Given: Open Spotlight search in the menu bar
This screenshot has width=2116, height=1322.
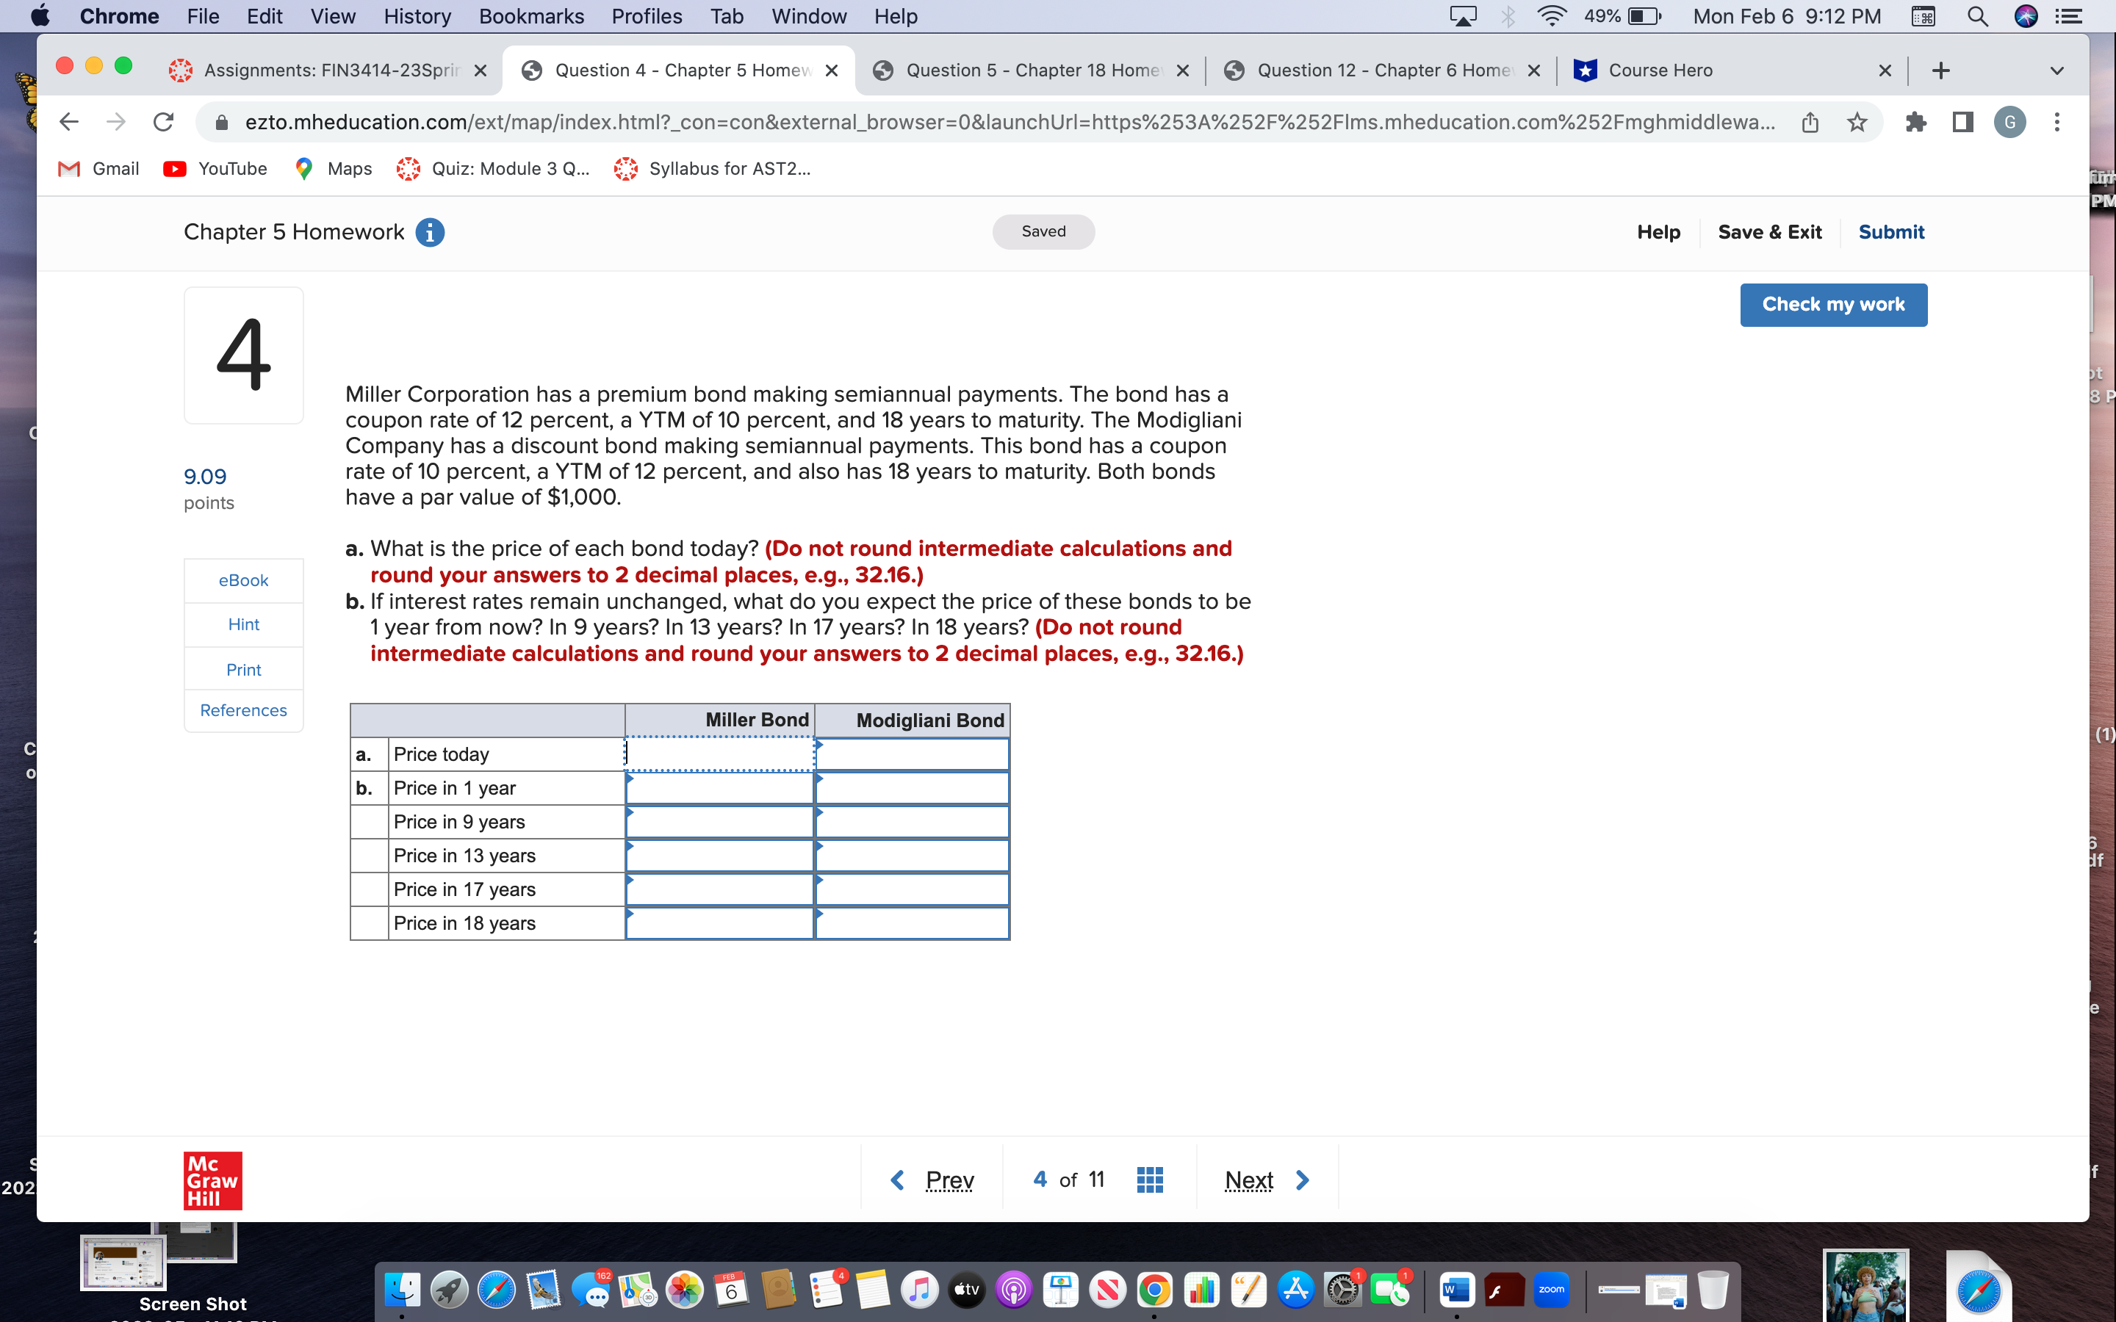Looking at the screenshot, I should pos(1978,15).
